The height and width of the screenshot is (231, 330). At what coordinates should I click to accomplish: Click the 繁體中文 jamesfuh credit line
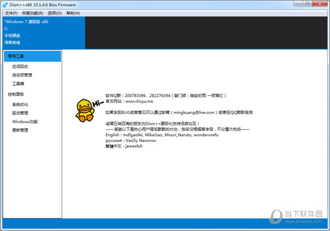pyautogui.click(x=124, y=146)
